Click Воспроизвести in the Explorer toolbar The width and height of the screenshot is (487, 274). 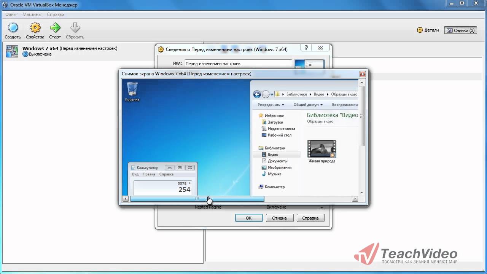pos(345,105)
